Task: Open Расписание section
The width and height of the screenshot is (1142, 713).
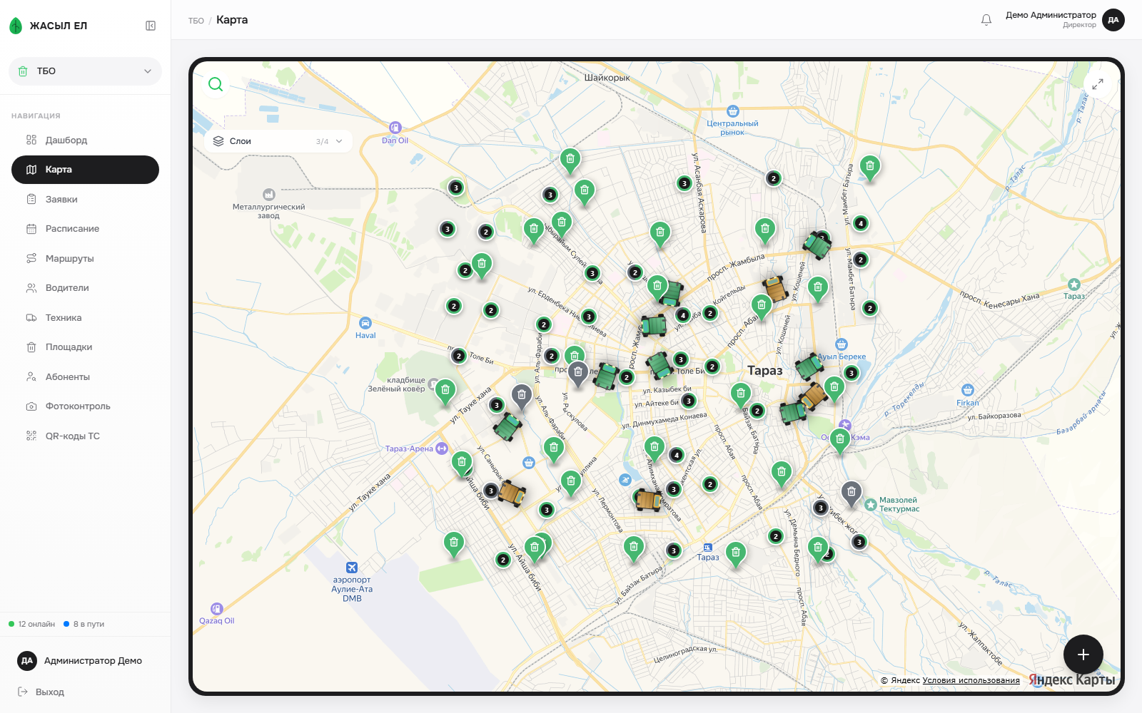Action: pos(85,229)
